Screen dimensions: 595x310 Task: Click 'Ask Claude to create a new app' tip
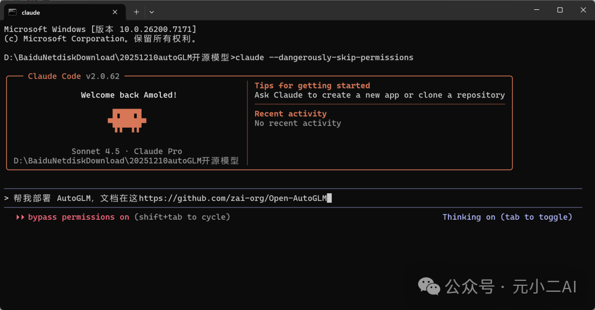pyautogui.click(x=380, y=95)
